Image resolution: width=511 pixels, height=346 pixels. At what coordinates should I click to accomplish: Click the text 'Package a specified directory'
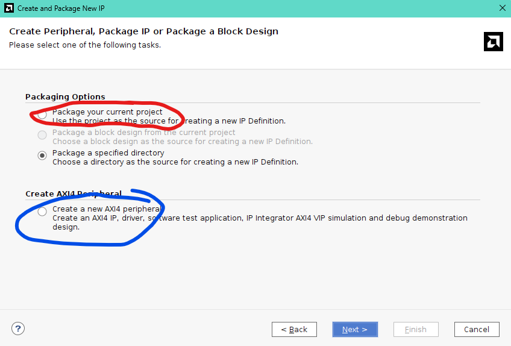pyautogui.click(x=108, y=153)
